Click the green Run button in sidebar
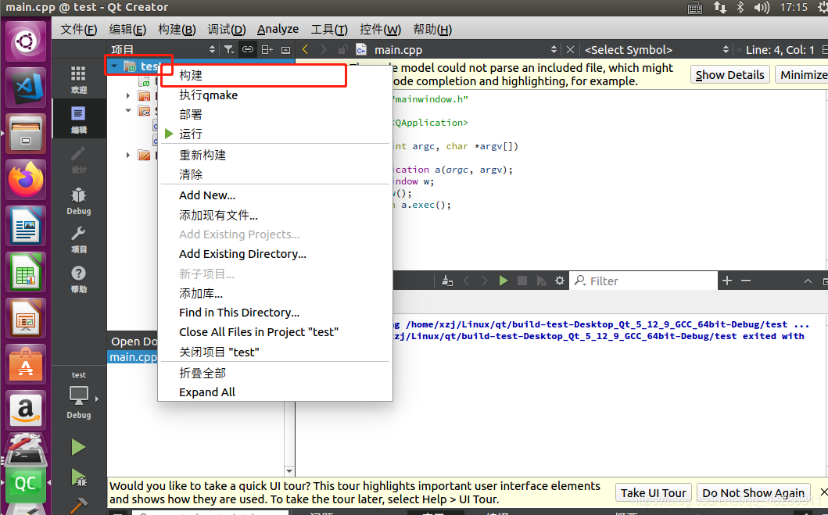 point(79,448)
